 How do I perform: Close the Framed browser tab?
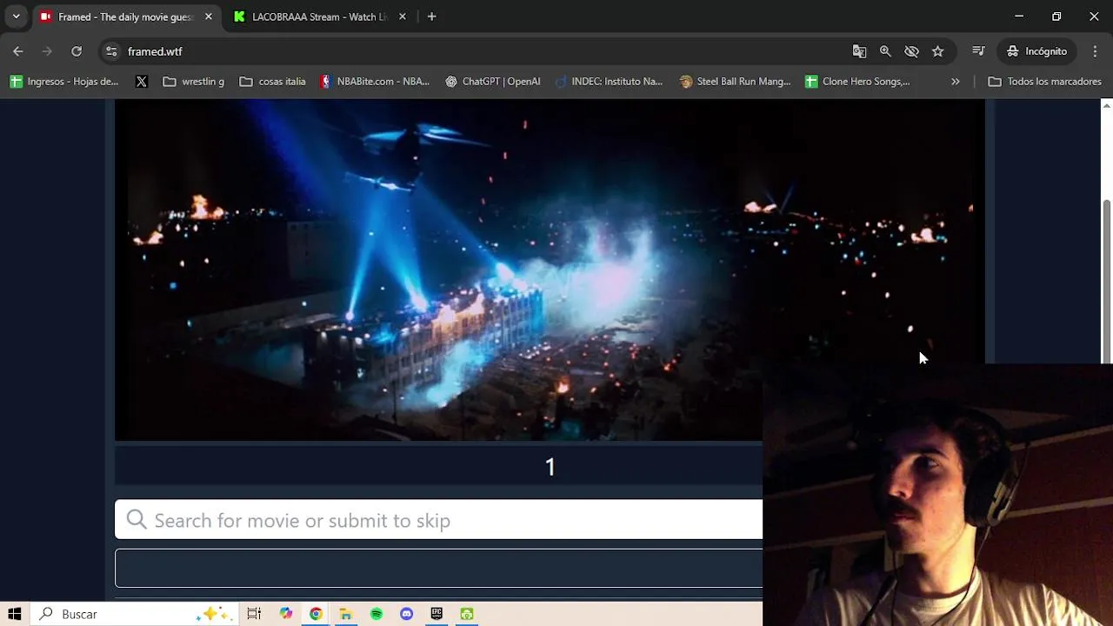(x=209, y=17)
